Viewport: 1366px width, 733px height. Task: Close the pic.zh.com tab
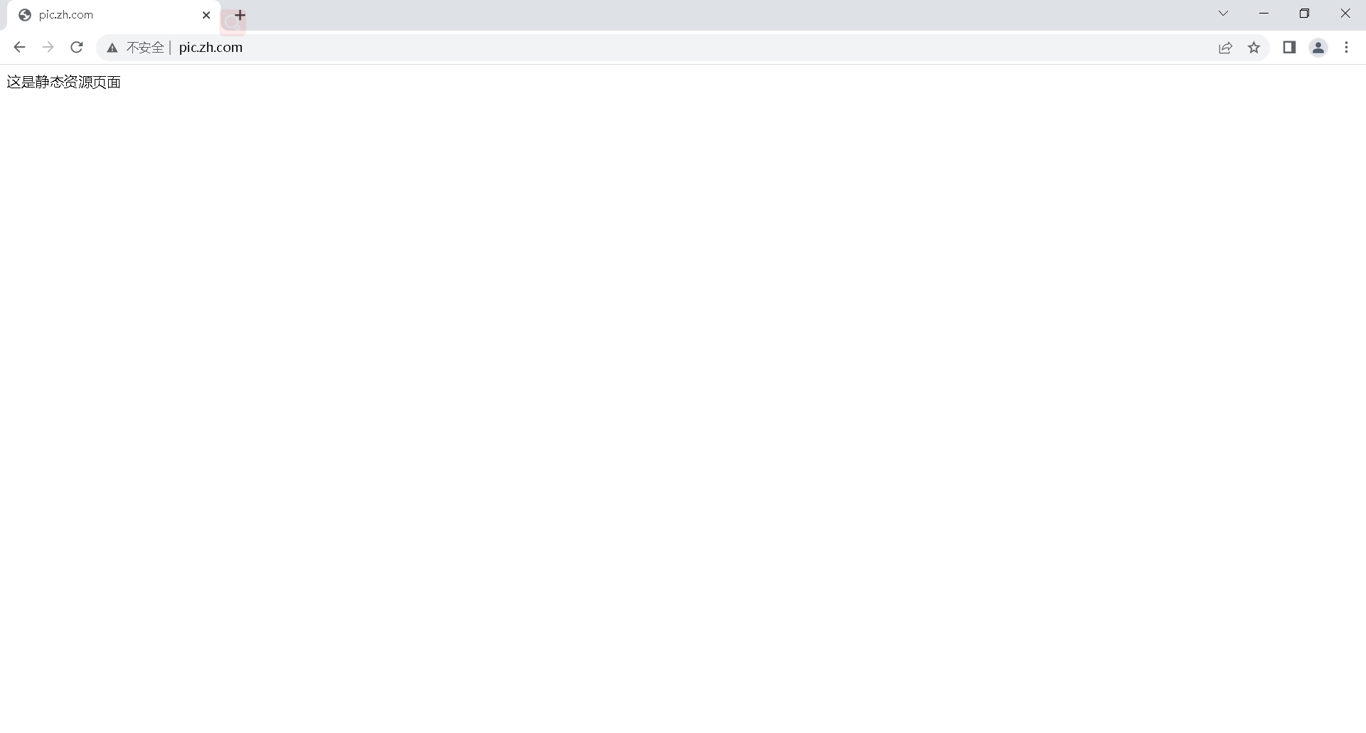point(206,15)
